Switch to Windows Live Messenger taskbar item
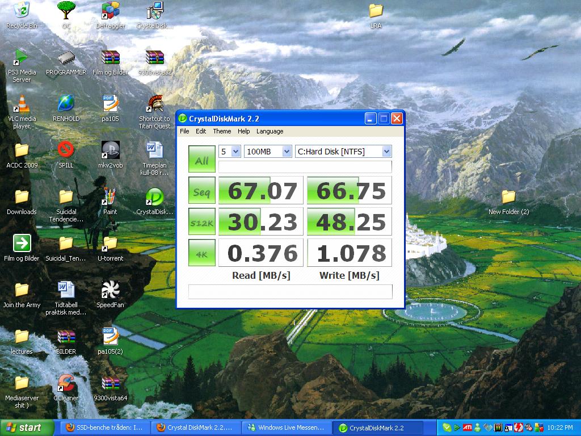 tap(287, 427)
